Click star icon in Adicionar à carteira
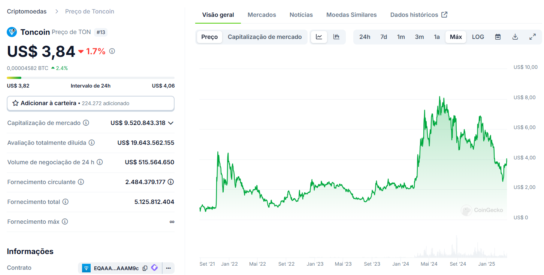544x275 pixels. [x=15, y=103]
